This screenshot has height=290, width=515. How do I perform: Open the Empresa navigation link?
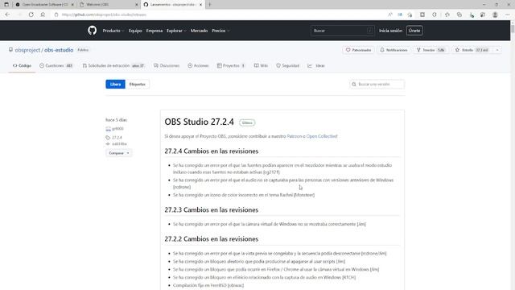tap(154, 31)
